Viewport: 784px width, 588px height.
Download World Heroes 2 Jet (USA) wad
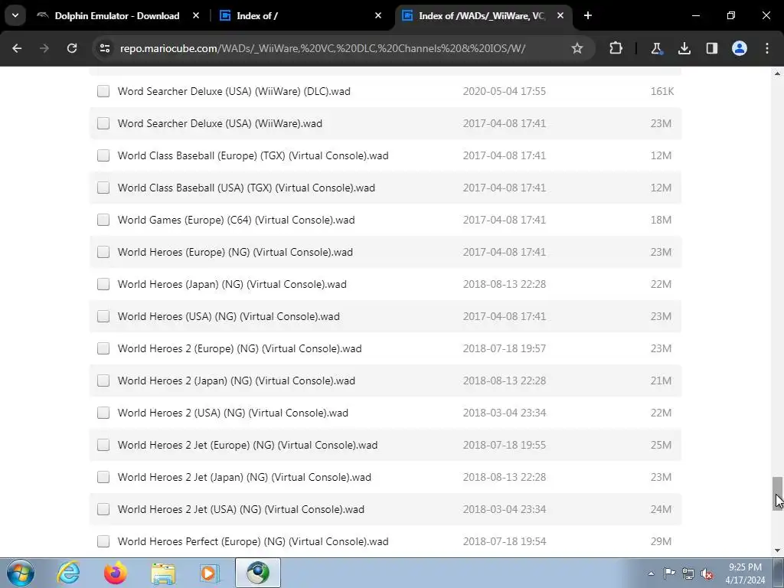[241, 509]
